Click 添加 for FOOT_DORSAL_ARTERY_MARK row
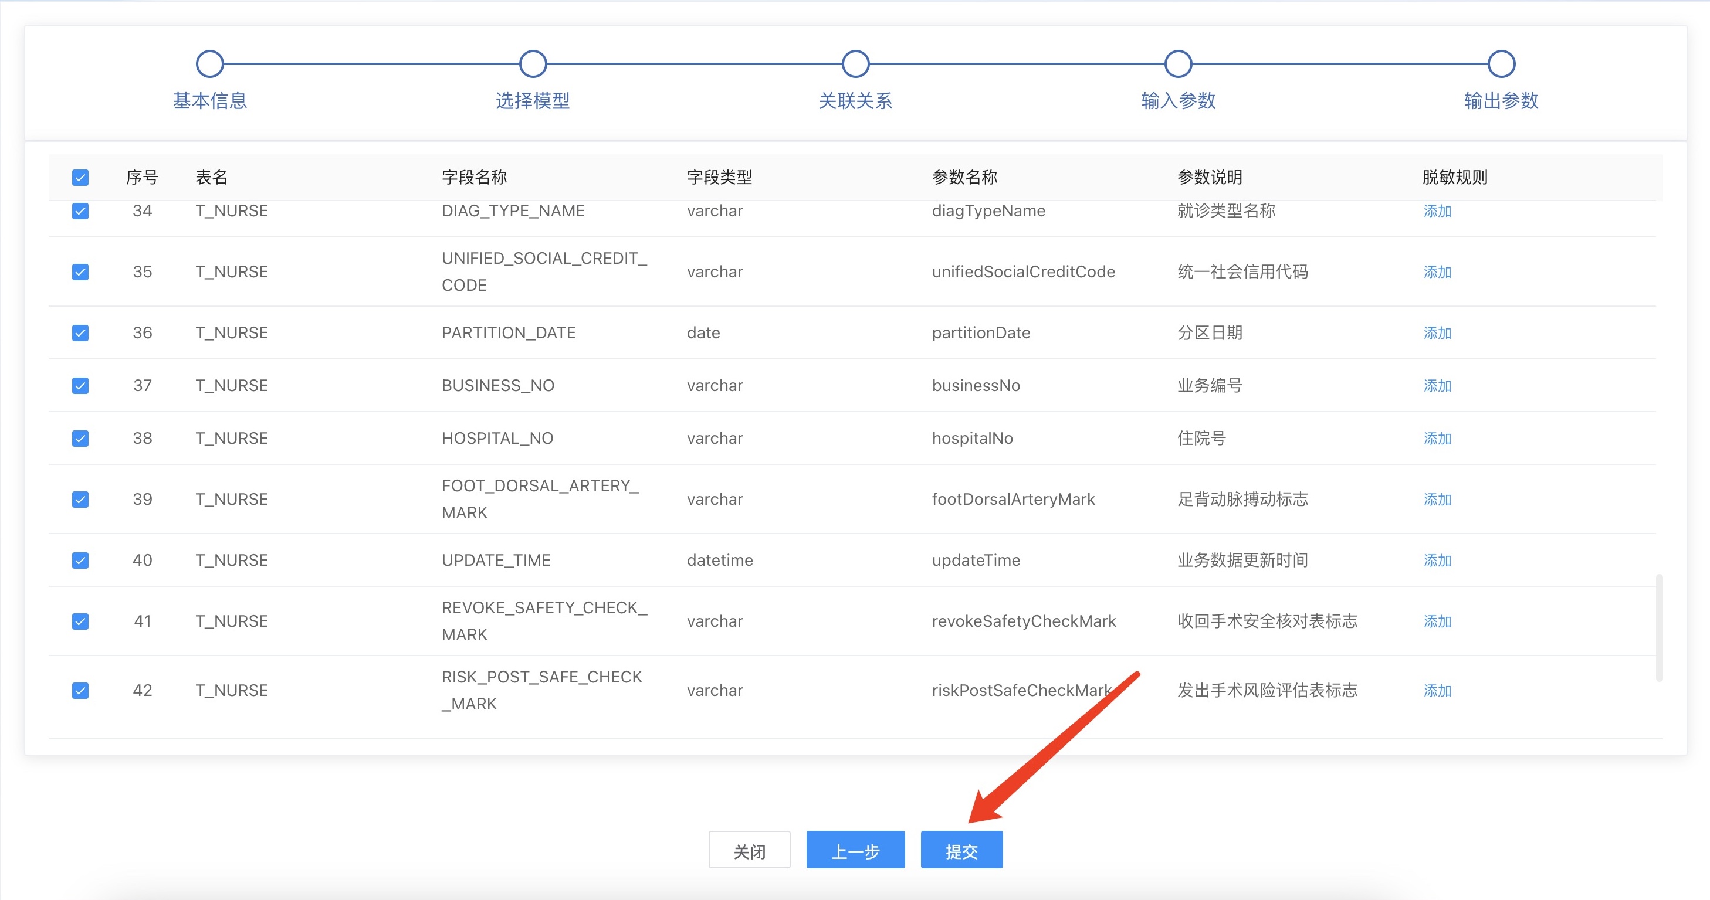 click(x=1437, y=500)
